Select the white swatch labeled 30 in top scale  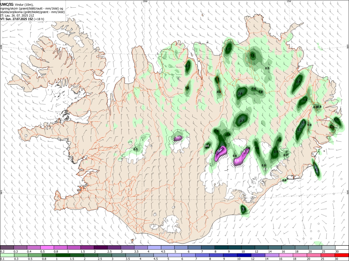342,247
